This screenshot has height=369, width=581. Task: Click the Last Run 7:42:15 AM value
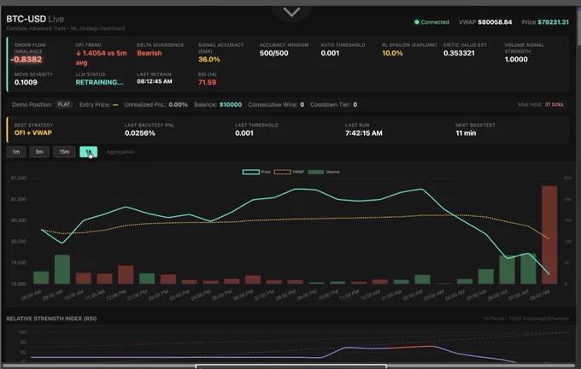click(363, 133)
